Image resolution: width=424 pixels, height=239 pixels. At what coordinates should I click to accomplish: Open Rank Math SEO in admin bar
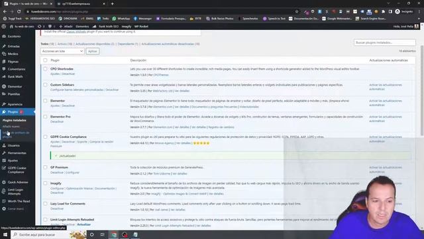[x=105, y=27]
